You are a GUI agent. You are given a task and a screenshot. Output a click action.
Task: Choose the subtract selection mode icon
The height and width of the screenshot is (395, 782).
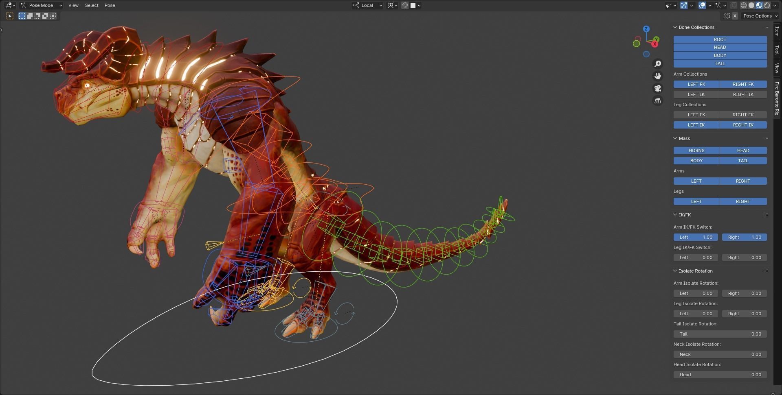(37, 16)
